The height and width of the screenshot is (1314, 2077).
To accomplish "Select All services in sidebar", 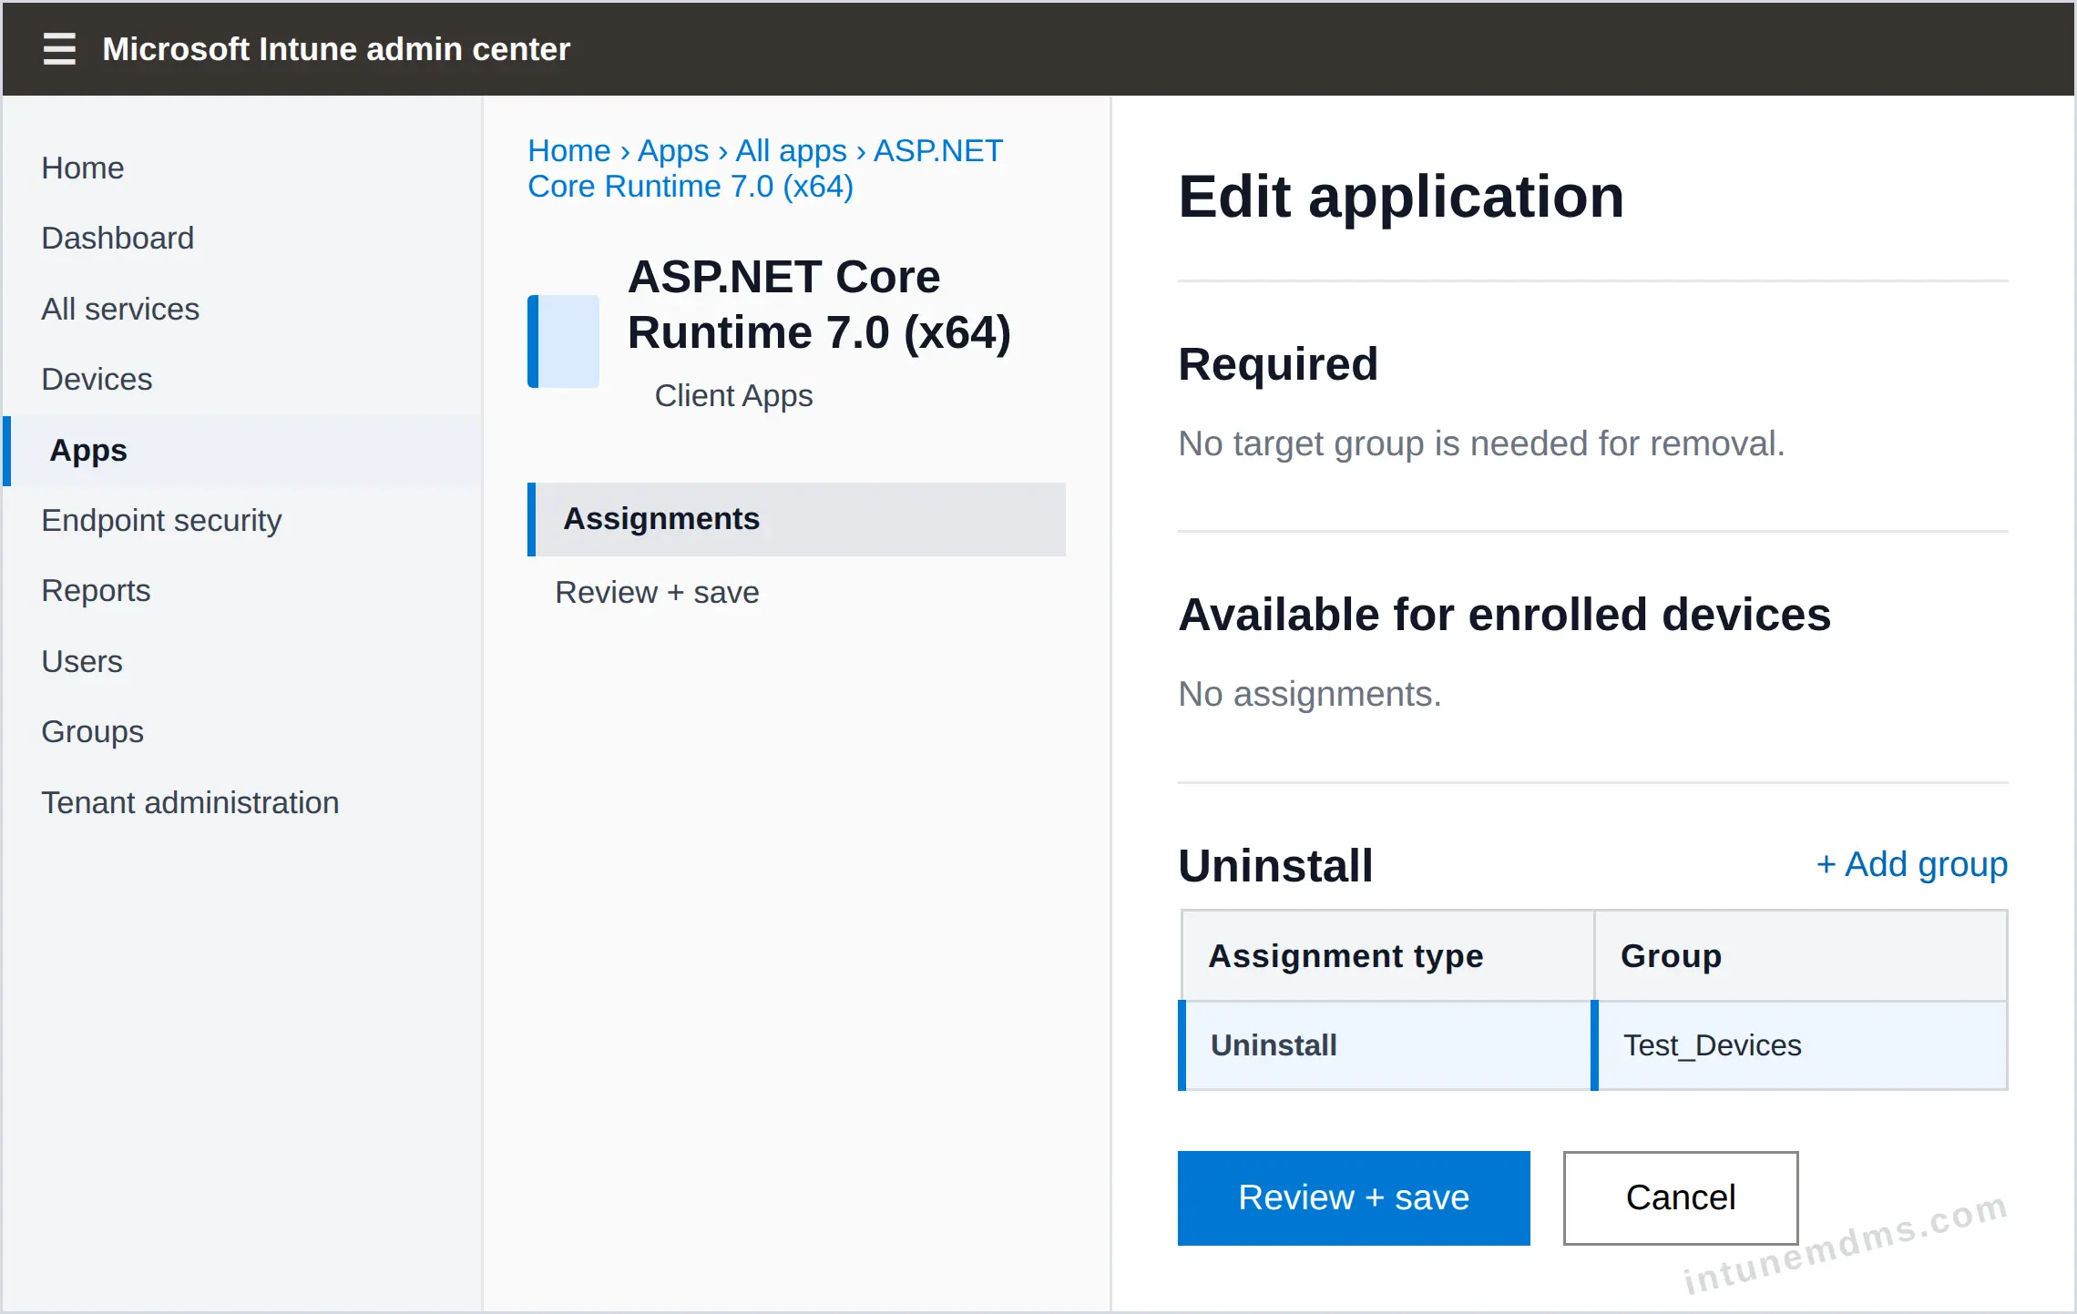I will tap(120, 310).
